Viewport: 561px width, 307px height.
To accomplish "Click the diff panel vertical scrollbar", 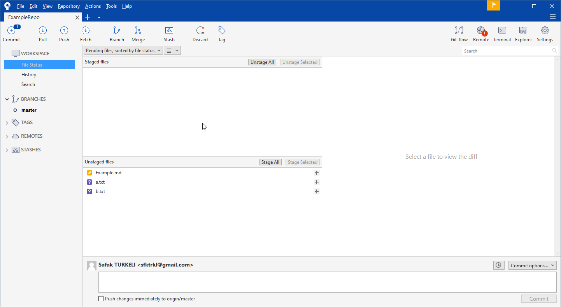I will 557,156.
